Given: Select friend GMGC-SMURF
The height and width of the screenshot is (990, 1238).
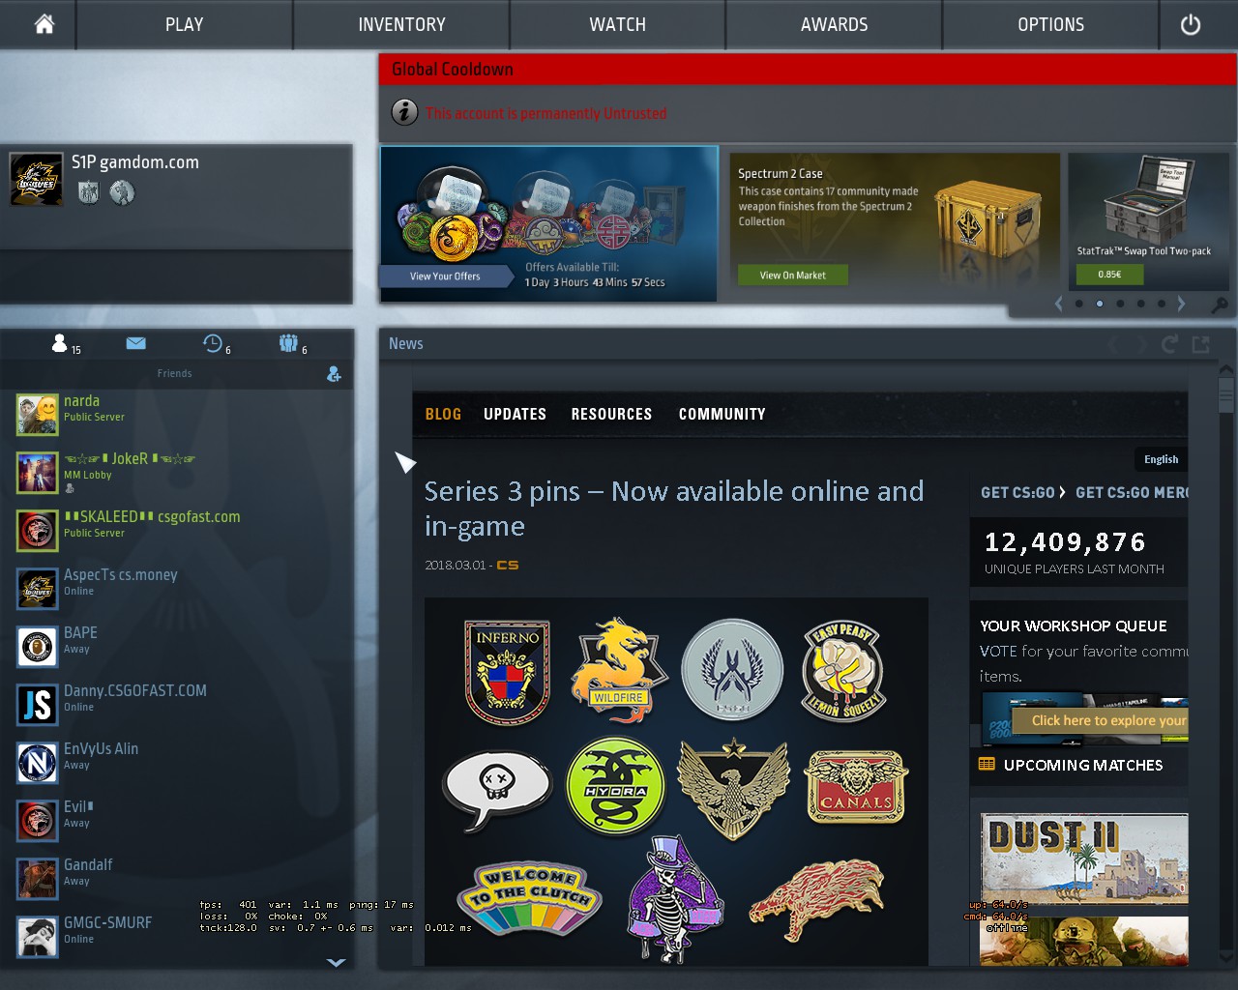Looking at the screenshot, I should [184, 937].
